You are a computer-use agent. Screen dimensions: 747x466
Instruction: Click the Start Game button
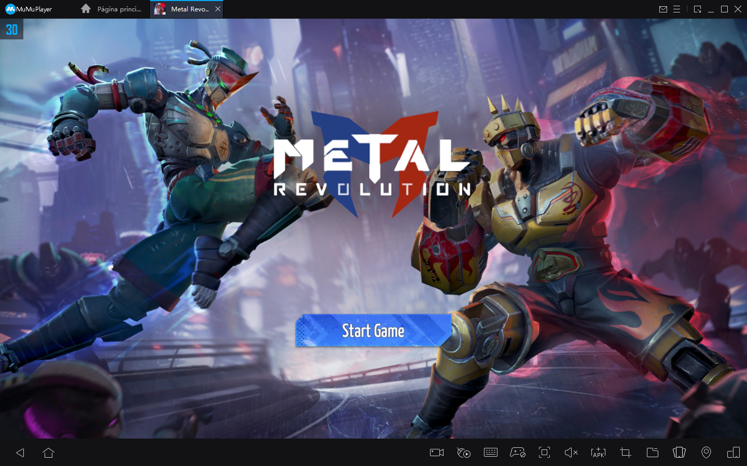point(373,330)
